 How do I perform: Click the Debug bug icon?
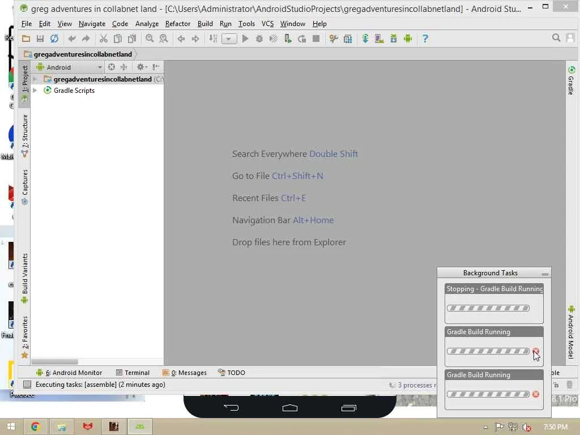pyautogui.click(x=259, y=39)
